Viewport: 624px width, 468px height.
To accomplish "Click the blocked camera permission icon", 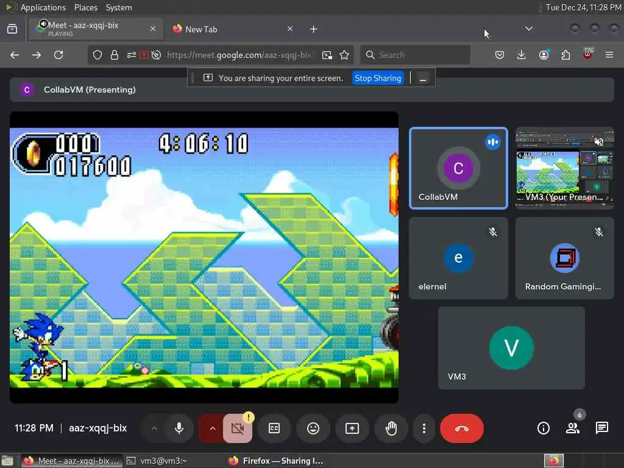I will coord(157,55).
